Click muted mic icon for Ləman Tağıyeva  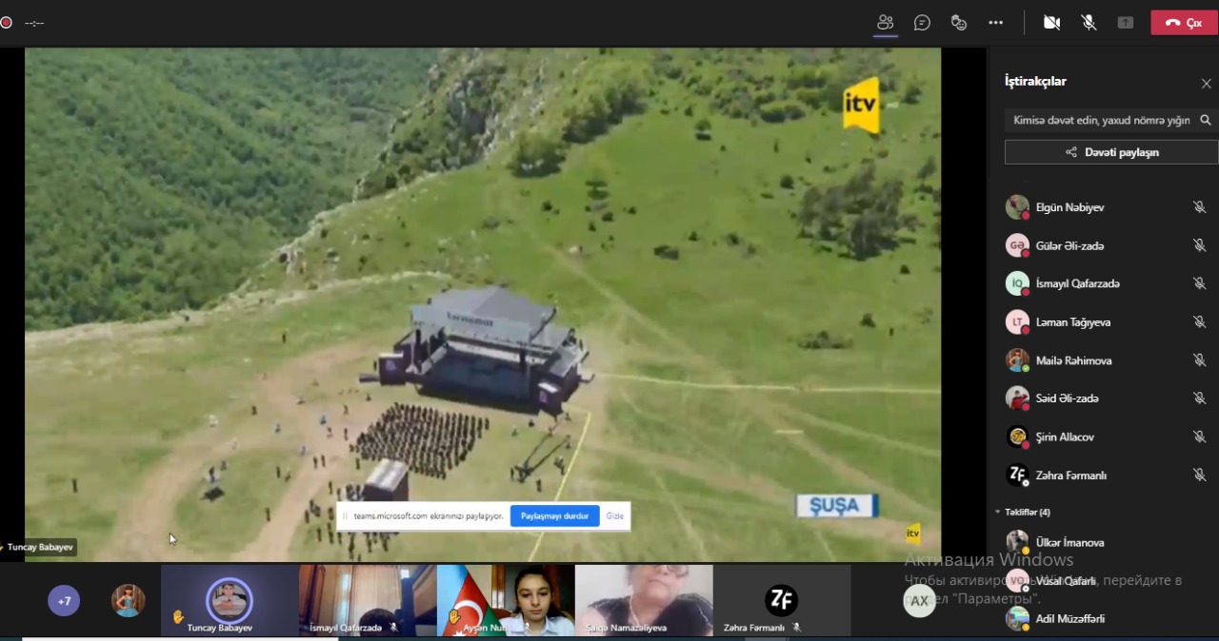1199,321
